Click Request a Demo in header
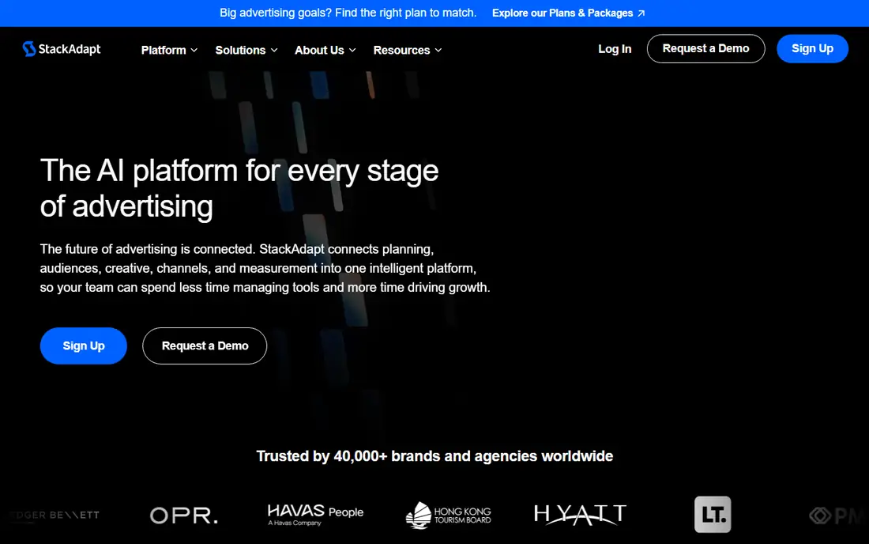The width and height of the screenshot is (869, 544). click(705, 49)
